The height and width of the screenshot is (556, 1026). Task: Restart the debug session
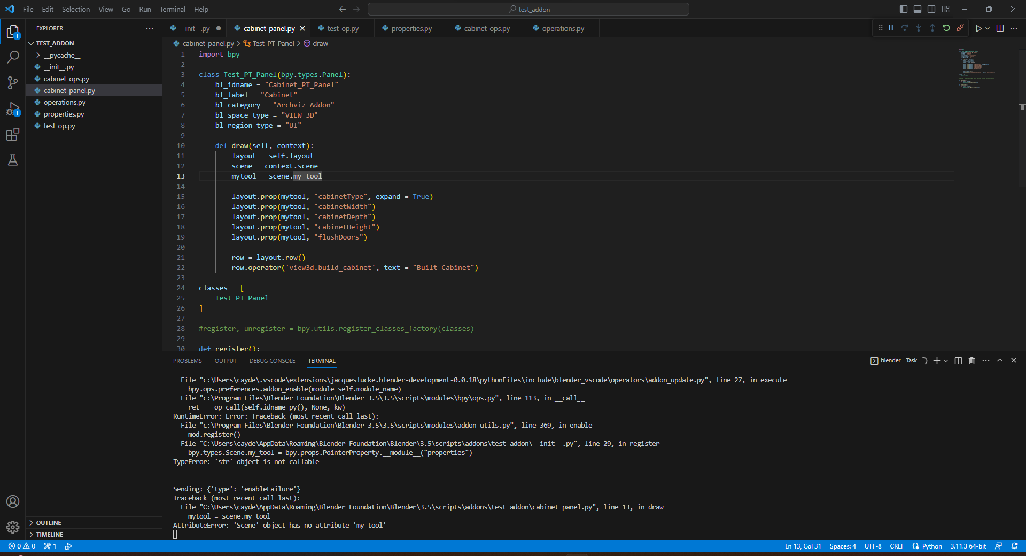point(946,28)
